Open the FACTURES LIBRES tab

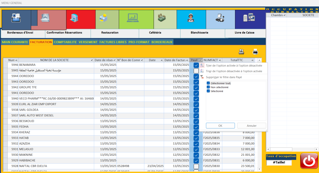[113, 42]
